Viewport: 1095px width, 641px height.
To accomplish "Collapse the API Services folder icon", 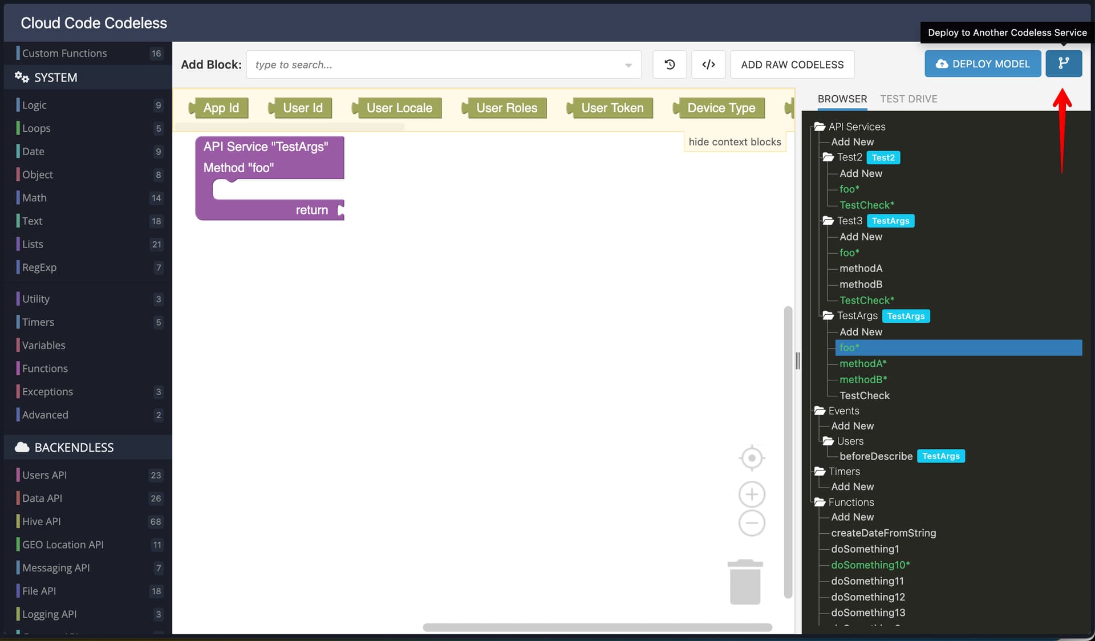I will (x=820, y=127).
